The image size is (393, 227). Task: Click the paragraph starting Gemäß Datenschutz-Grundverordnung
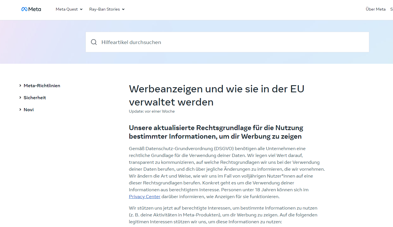tap(227, 173)
